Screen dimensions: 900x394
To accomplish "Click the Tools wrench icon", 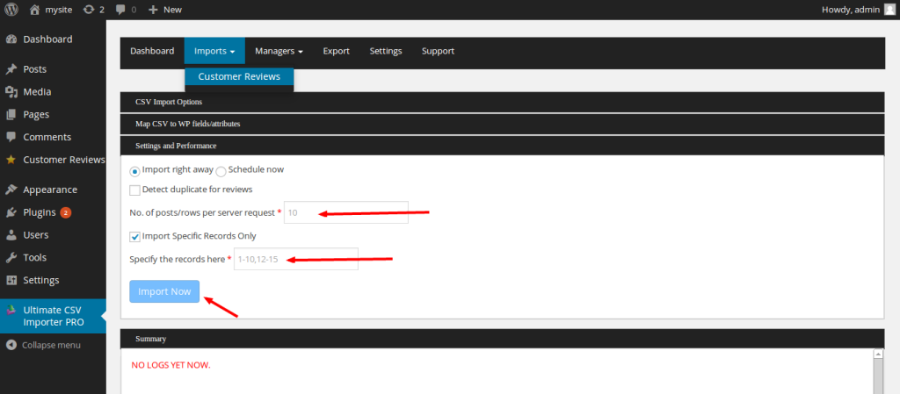I will click(x=11, y=258).
